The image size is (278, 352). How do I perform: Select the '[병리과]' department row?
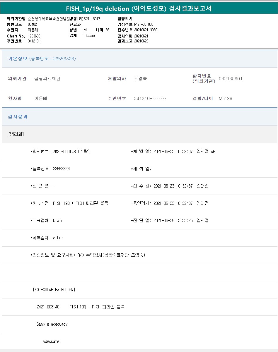pos(139,134)
